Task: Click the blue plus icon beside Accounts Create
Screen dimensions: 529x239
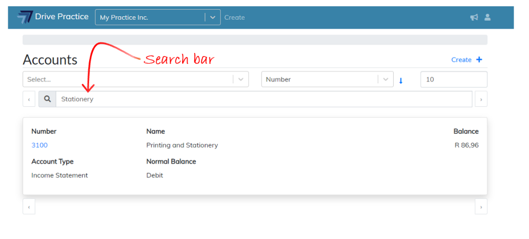Action: pyautogui.click(x=479, y=60)
